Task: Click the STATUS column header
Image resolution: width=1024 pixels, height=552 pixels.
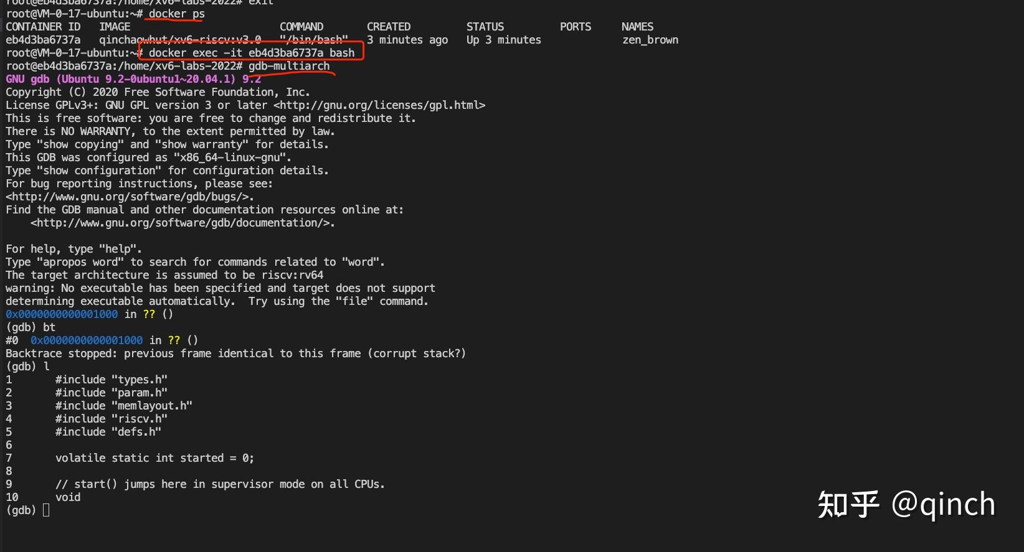Action: pos(485,27)
